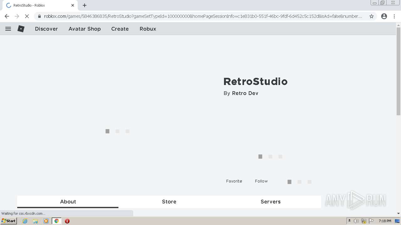Switch to the Store tab
Viewport: 401px width, 225px height.
(x=169, y=202)
